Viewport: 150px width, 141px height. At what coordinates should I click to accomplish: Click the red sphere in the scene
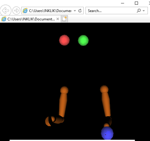[64, 40]
